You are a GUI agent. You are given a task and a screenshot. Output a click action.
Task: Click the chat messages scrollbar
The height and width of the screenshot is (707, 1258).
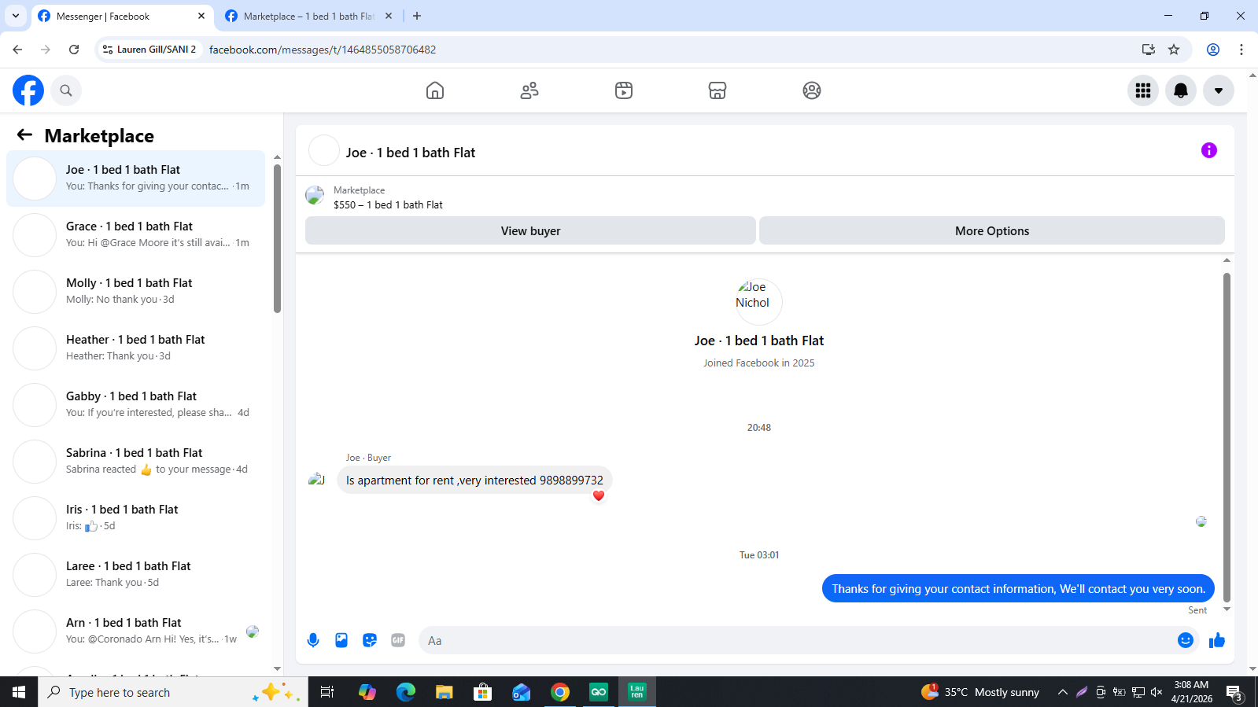coord(1227,437)
